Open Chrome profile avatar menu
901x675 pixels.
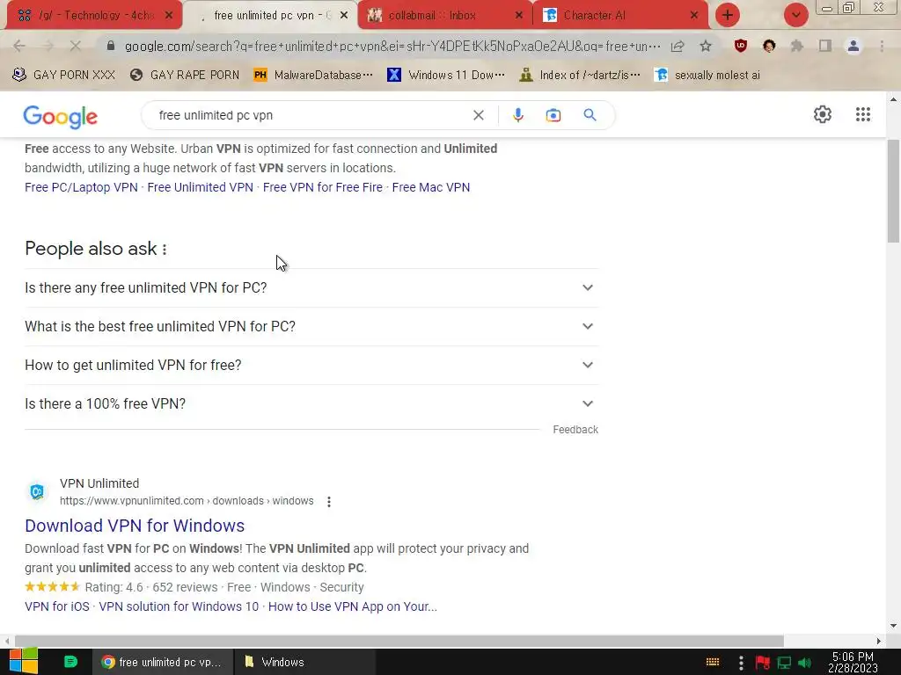tap(853, 46)
